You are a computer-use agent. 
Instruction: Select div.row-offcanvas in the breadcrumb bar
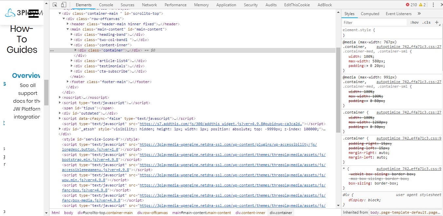tap(152, 213)
